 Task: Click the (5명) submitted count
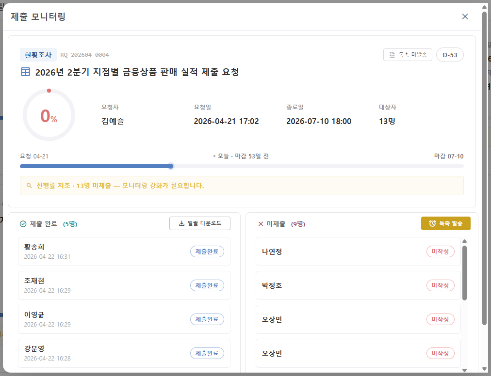click(x=70, y=224)
